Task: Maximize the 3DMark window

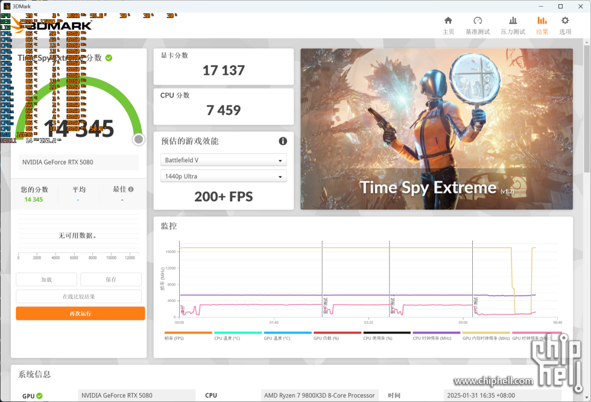Action: coord(560,7)
